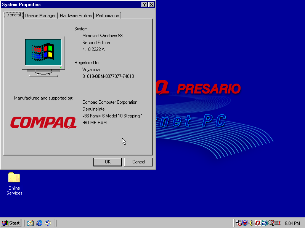Screen dimensions: 305x228
Task: Select the Online Services desktop folder
Action: pos(14,184)
